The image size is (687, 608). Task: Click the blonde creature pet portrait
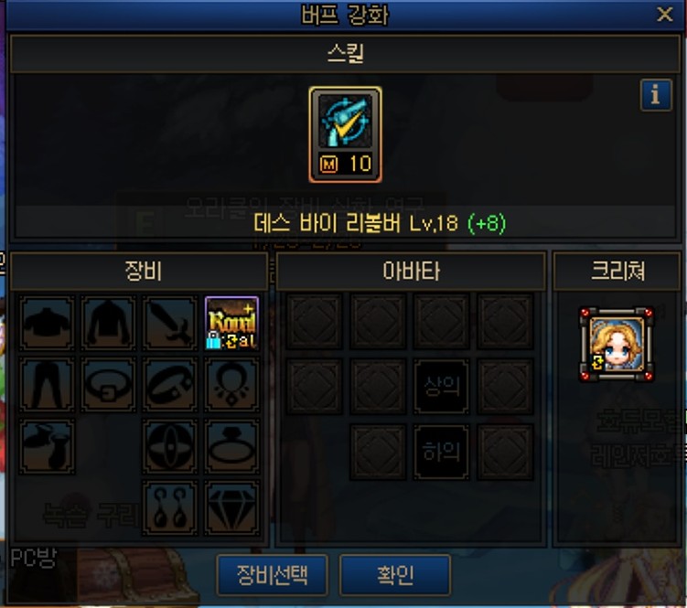(x=617, y=345)
